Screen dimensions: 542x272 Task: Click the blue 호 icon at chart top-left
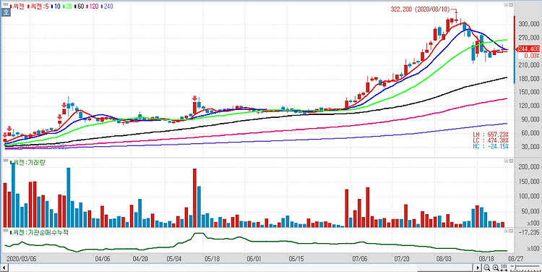pos(6,12)
